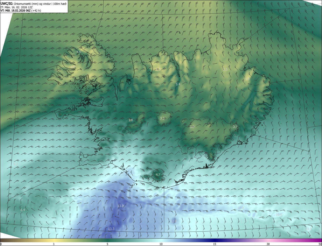Click the title text "Úrkomumætti (mm) og vindur i 100m hæð"

tap(40, 4)
